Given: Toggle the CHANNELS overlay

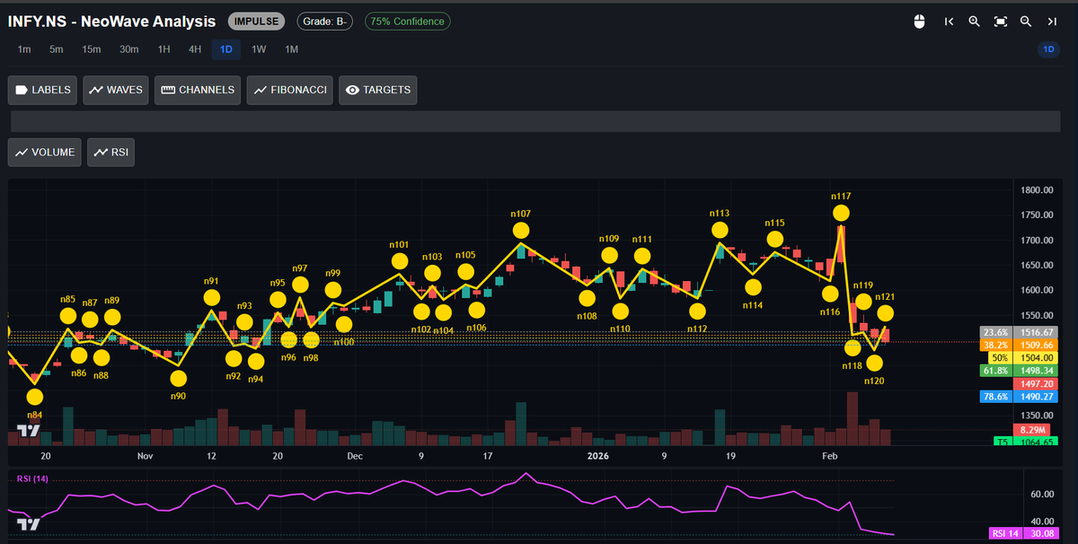Looking at the screenshot, I should tap(198, 90).
